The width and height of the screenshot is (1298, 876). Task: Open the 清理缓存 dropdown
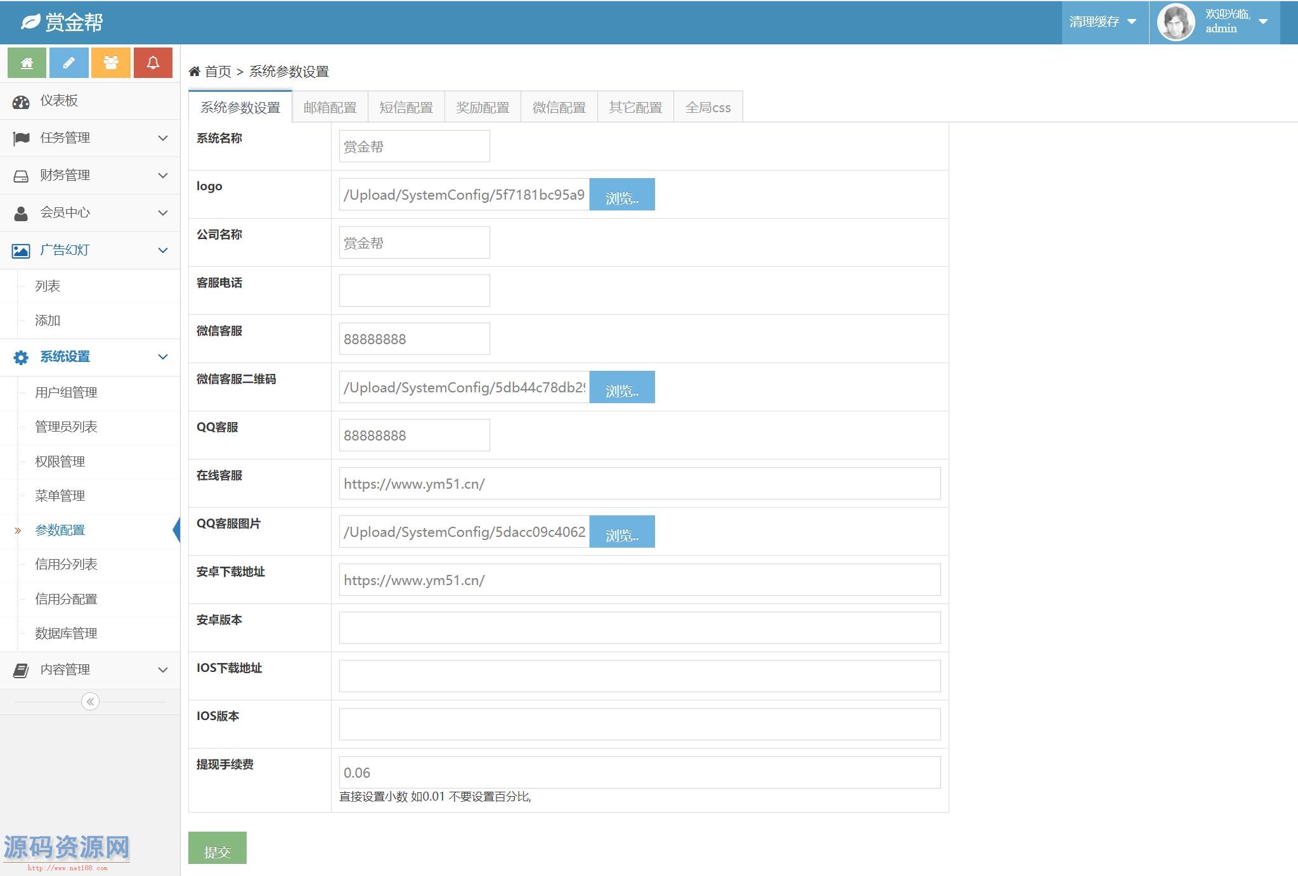(1103, 22)
